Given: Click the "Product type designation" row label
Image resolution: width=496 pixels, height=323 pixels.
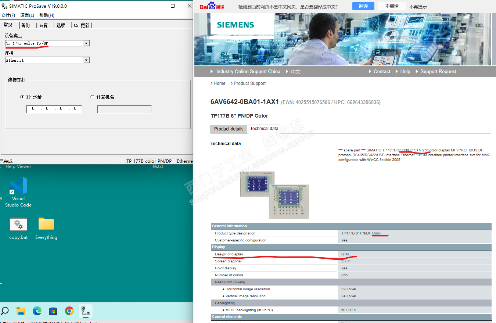Looking at the screenshot, I should [x=235, y=233].
